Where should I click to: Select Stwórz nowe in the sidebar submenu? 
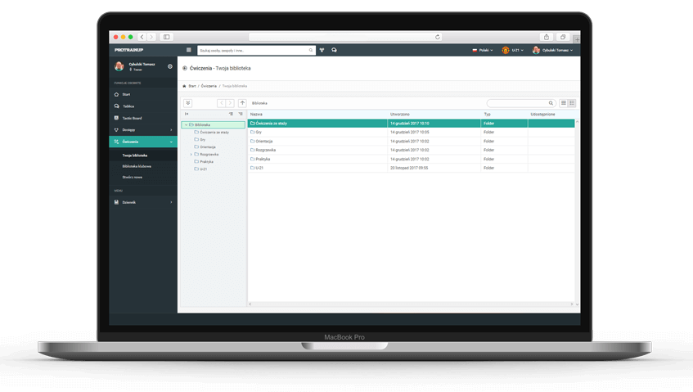click(x=133, y=177)
